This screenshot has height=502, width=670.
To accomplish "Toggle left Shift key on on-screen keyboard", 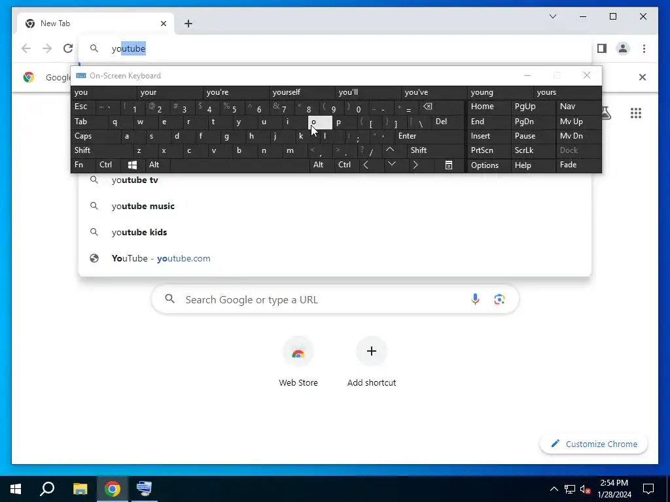I will (x=101, y=150).
